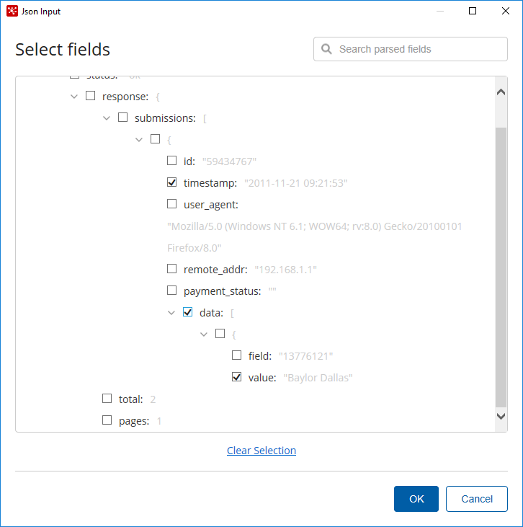Screen dimensions: 523x527
Task: Maximize the Json Input window
Action: tap(473, 11)
